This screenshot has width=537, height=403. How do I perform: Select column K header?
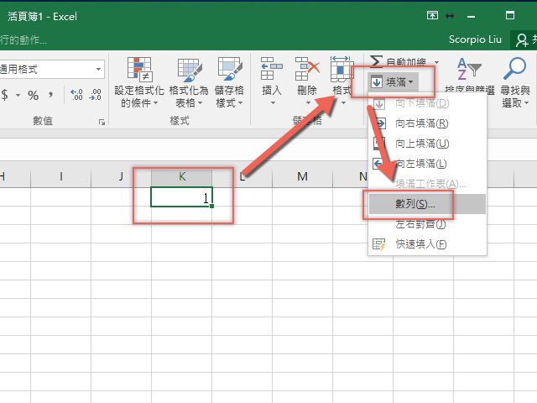(182, 177)
